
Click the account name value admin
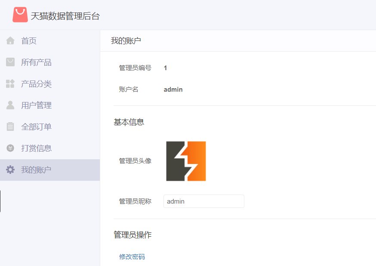point(173,90)
